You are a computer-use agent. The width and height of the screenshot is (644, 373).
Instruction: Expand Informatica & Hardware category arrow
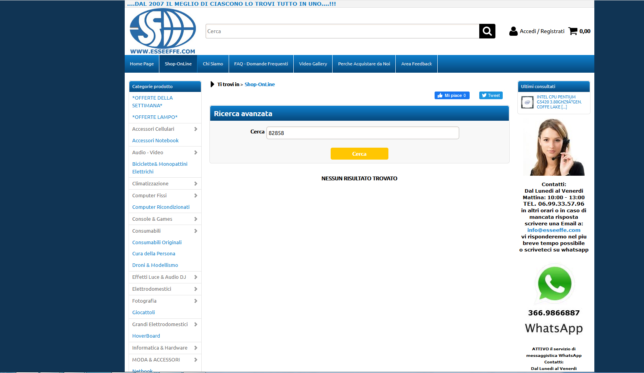click(x=196, y=348)
